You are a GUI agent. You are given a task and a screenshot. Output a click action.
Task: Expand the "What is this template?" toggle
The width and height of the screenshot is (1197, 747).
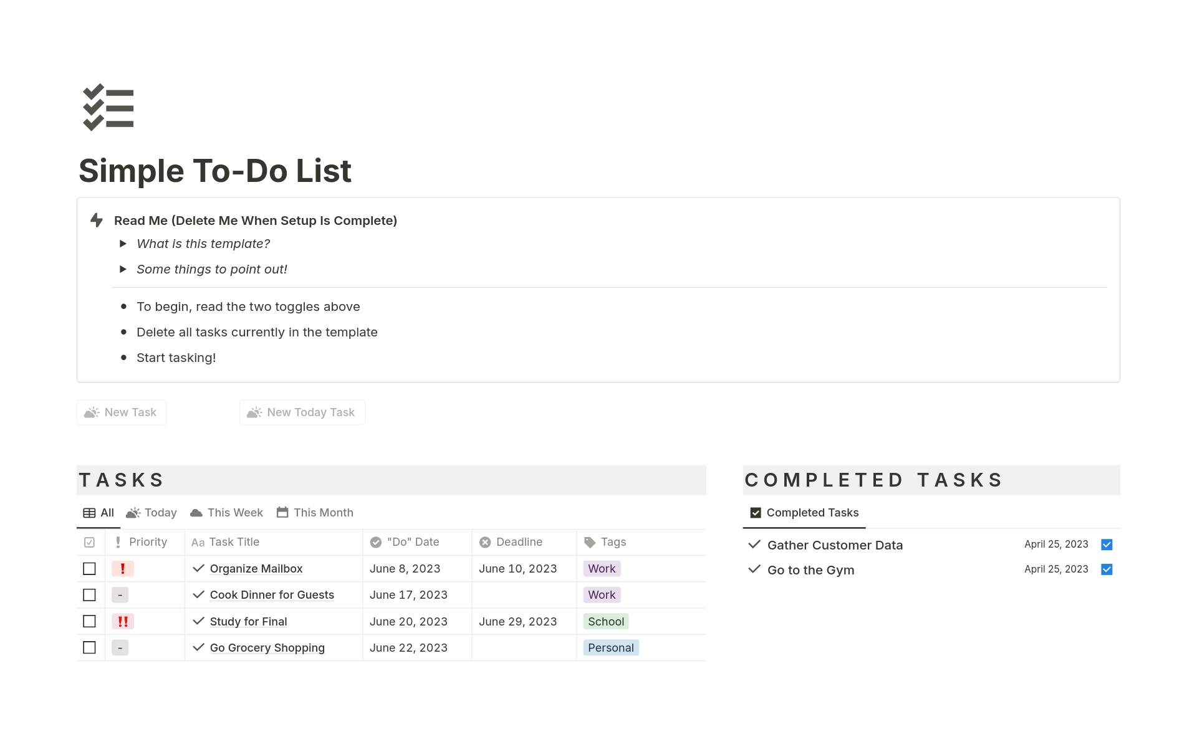[x=123, y=244]
